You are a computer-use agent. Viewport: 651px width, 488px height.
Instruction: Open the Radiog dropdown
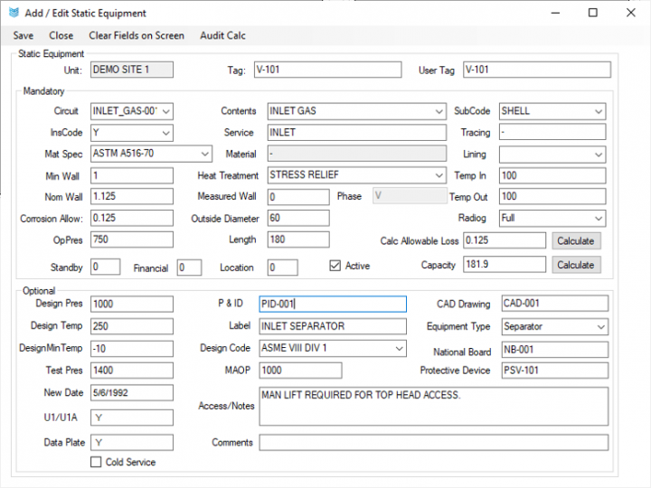click(x=599, y=219)
